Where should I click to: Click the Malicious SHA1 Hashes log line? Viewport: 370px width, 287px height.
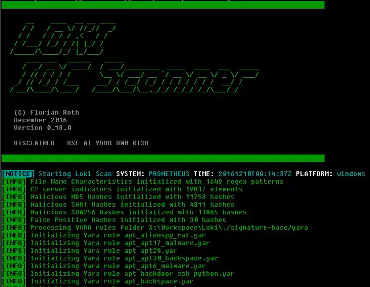[x=132, y=205]
